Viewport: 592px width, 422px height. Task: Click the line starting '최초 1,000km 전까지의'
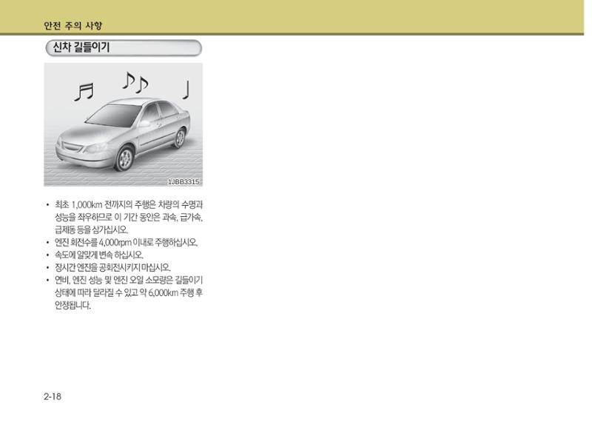(x=129, y=205)
